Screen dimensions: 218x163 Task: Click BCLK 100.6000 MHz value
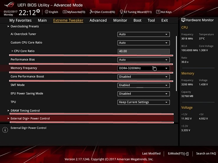(x=189, y=50)
